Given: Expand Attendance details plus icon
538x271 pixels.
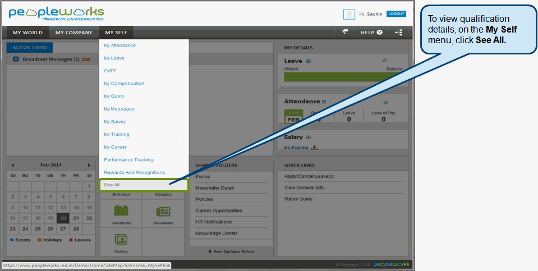Looking at the screenshot, I should pyautogui.click(x=324, y=102).
